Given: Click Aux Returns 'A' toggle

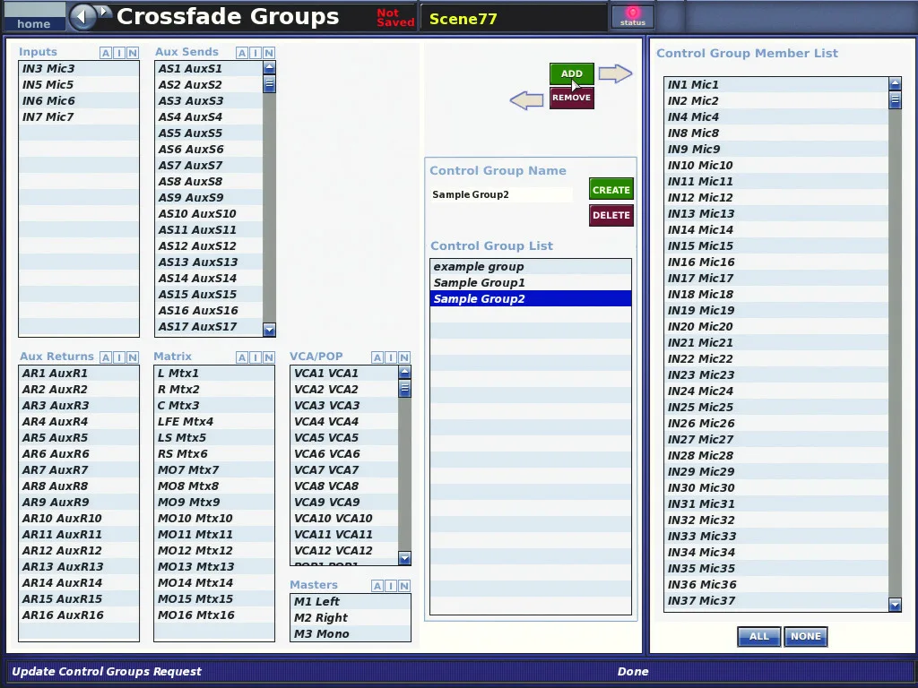Looking at the screenshot, I should point(106,357).
